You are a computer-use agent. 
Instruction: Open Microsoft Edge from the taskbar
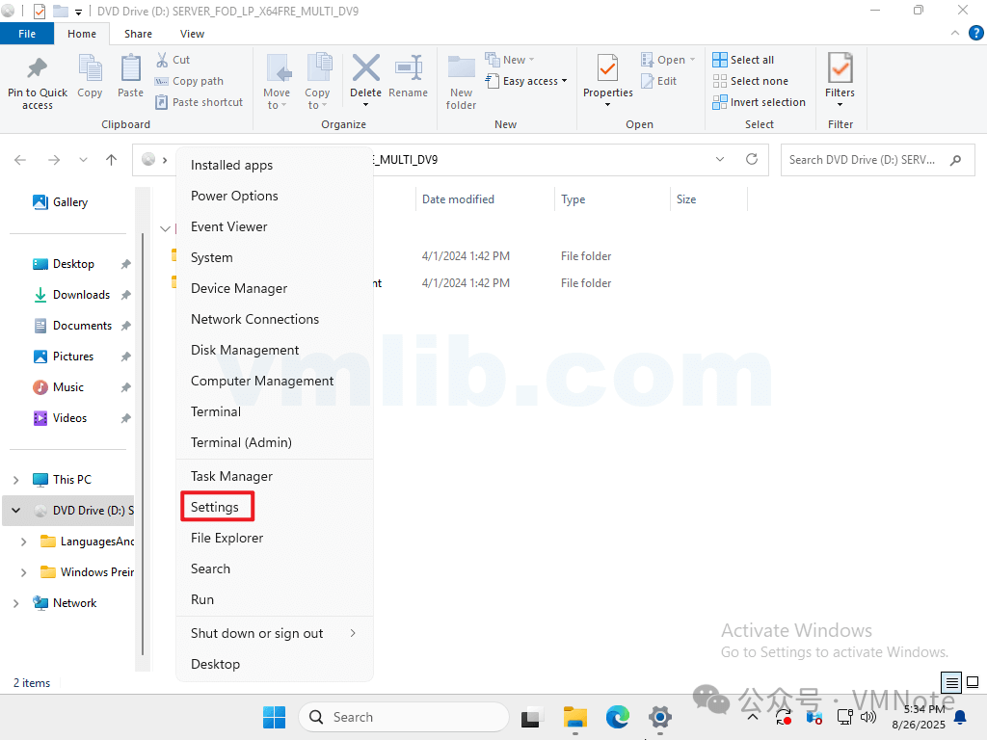tap(618, 717)
